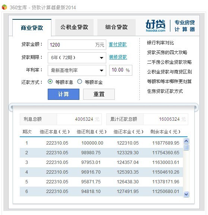The image size is (208, 215).
Task: Click the 360宝库 cube icon
Action: [x=4, y=7]
